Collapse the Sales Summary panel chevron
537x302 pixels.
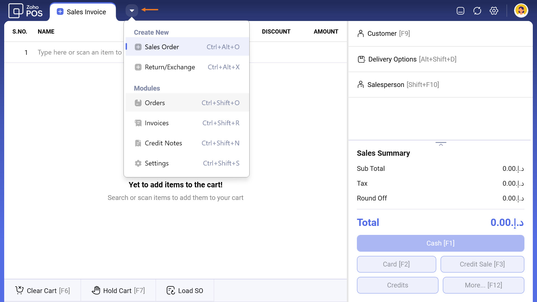pos(441,144)
